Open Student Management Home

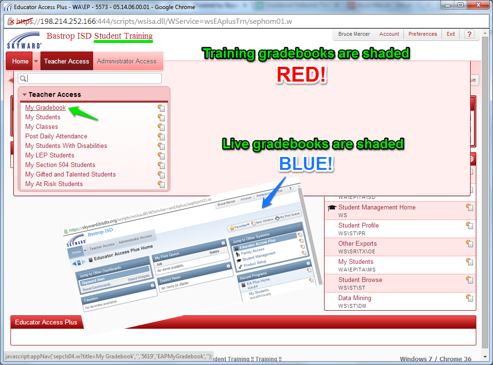(x=377, y=207)
